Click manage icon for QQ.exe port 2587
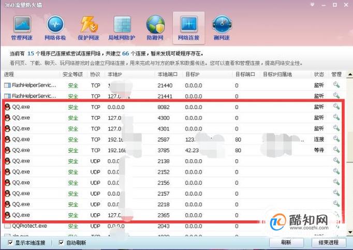 (x=336, y=139)
